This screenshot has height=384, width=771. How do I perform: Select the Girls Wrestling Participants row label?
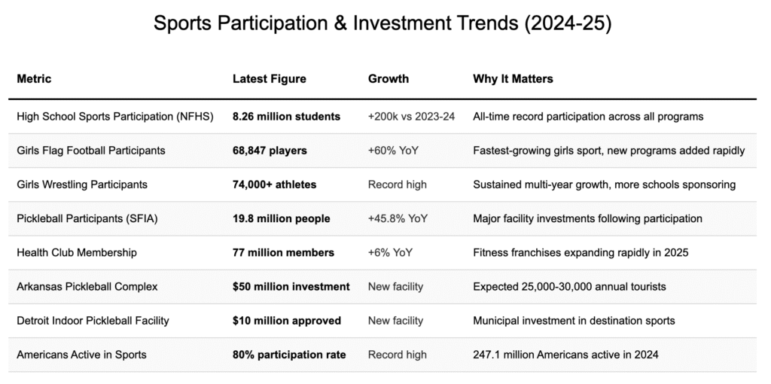(82, 184)
